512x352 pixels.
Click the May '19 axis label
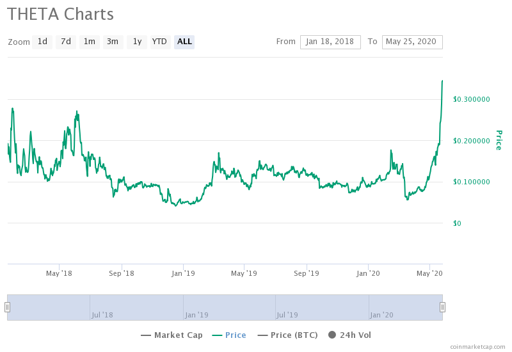coord(244,273)
